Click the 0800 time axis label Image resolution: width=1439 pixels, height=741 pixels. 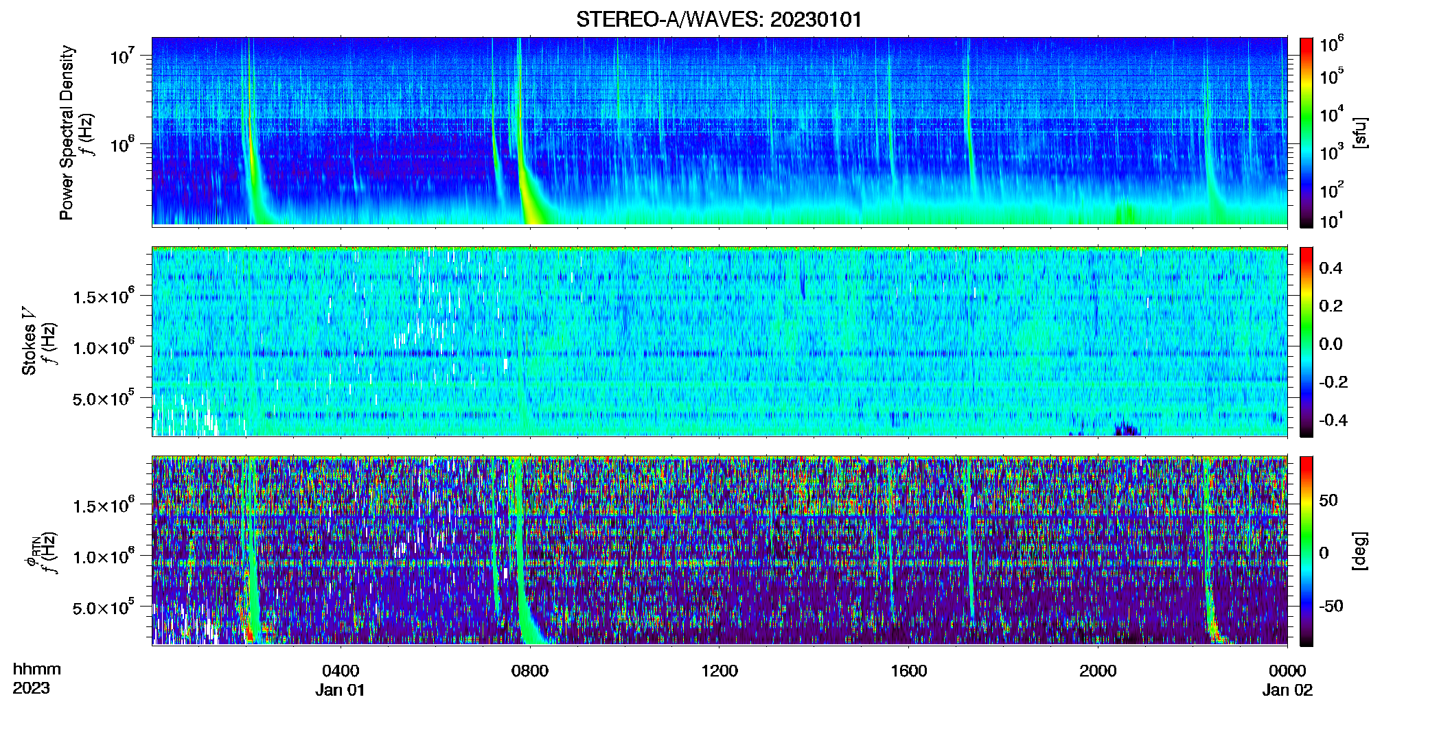(x=530, y=671)
